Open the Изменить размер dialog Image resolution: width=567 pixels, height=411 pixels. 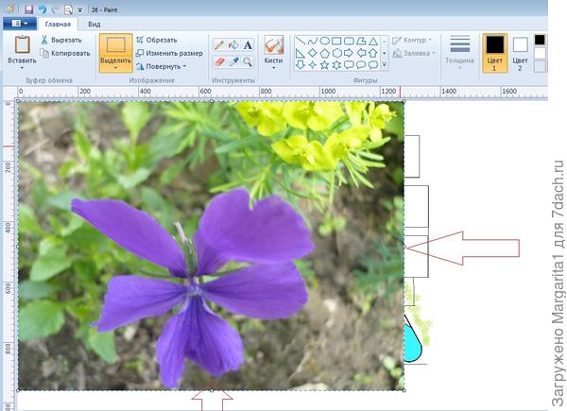point(169,53)
